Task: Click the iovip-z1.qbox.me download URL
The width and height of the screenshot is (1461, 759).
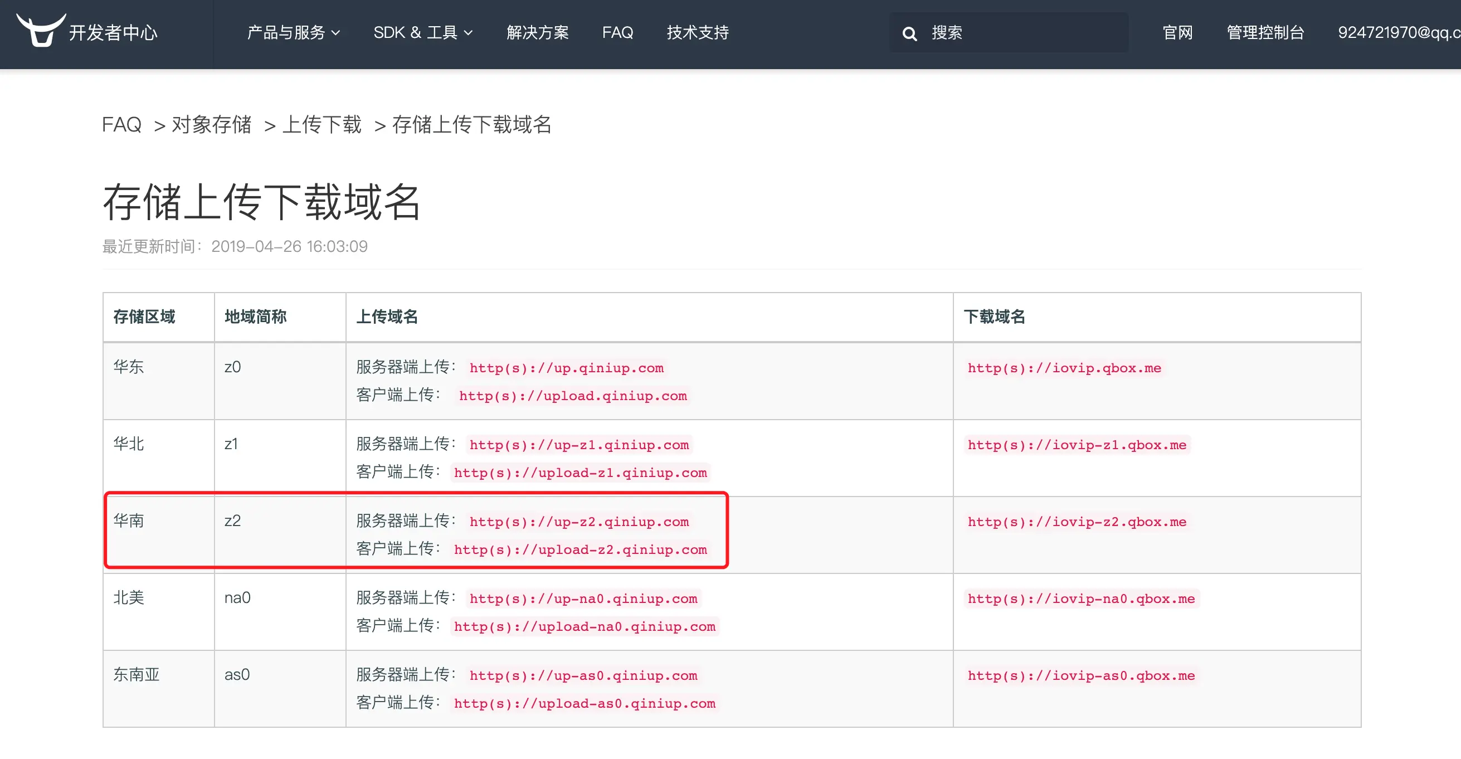Action: click(1077, 445)
